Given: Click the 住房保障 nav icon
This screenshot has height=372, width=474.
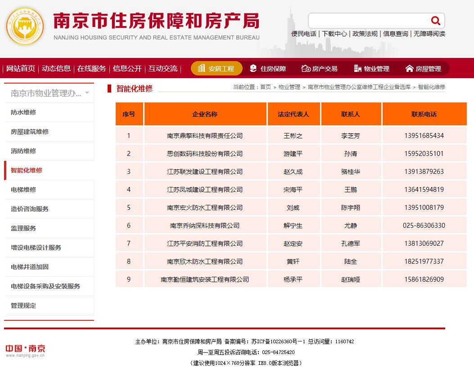Looking at the screenshot, I should point(253,68).
